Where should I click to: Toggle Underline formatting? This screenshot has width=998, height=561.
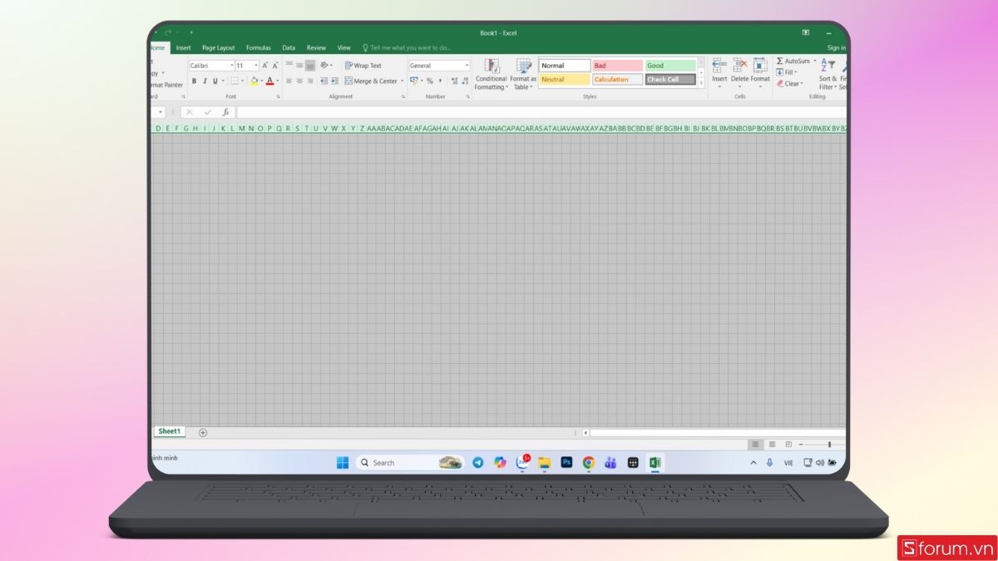coord(214,81)
